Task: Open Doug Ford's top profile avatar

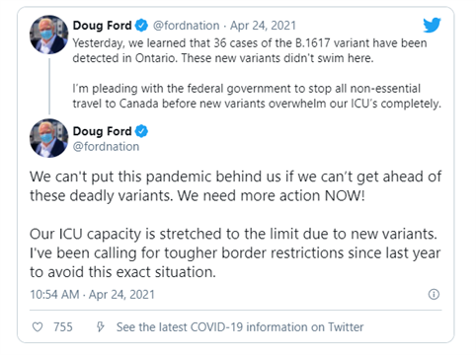Action: pos(48,35)
